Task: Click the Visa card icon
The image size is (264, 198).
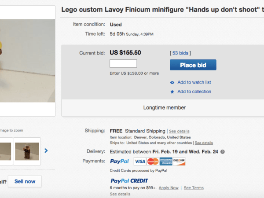Action: click(x=140, y=161)
